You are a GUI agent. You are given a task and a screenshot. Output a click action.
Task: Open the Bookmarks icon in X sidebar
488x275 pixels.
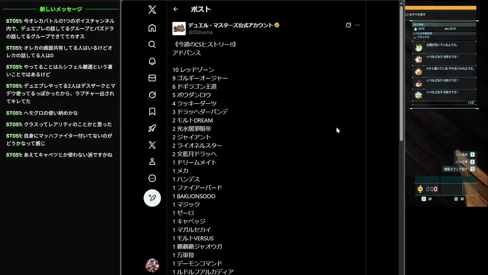(x=152, y=112)
